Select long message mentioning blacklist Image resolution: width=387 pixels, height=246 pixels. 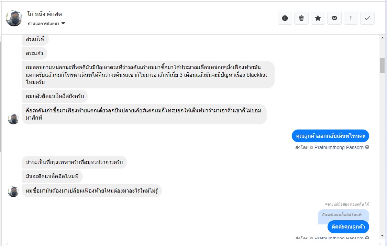click(148, 75)
